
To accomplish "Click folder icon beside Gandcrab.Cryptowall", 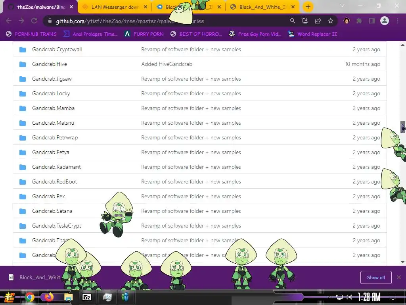I will click(23, 49).
